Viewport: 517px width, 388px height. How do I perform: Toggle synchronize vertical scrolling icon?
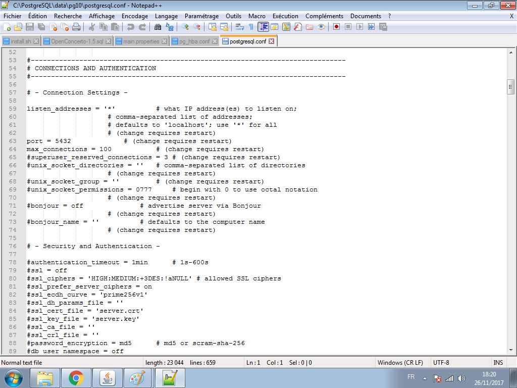tap(213, 27)
